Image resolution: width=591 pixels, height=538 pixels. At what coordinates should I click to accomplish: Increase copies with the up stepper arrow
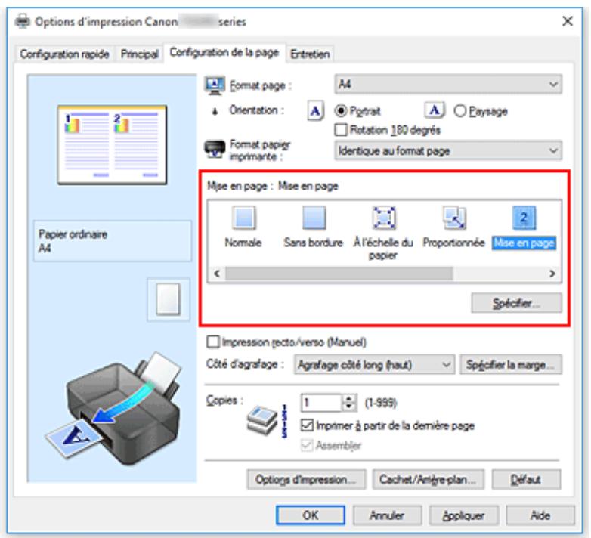(349, 399)
